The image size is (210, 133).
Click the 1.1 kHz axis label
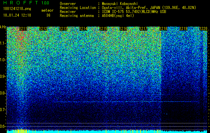pos(3,43)
